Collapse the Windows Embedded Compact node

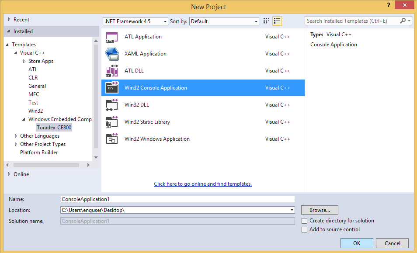tap(23, 119)
